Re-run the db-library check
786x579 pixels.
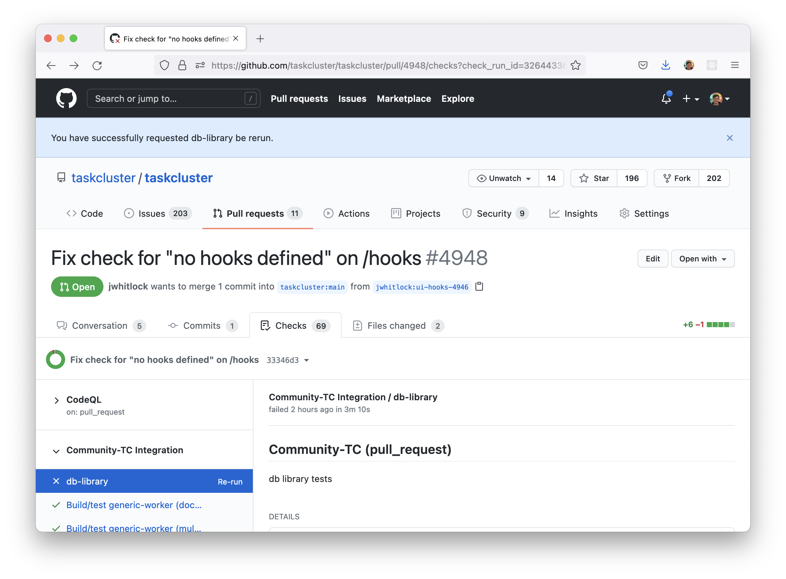[230, 481]
